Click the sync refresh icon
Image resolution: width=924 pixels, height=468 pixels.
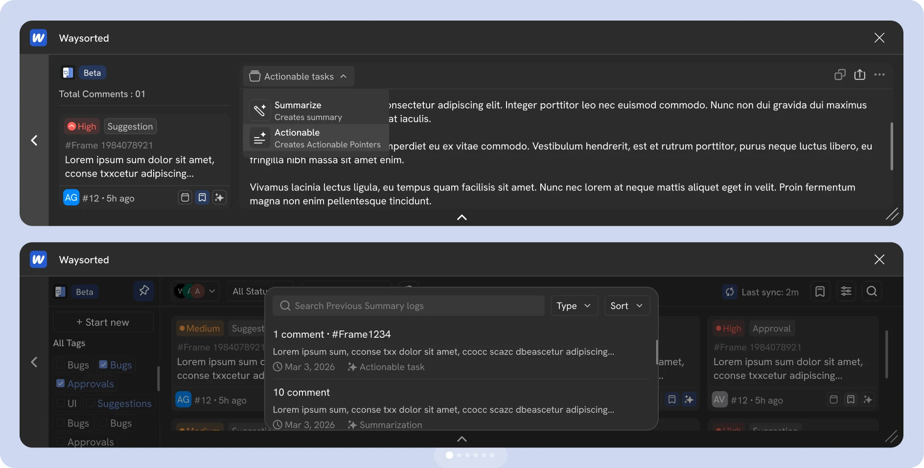point(730,292)
